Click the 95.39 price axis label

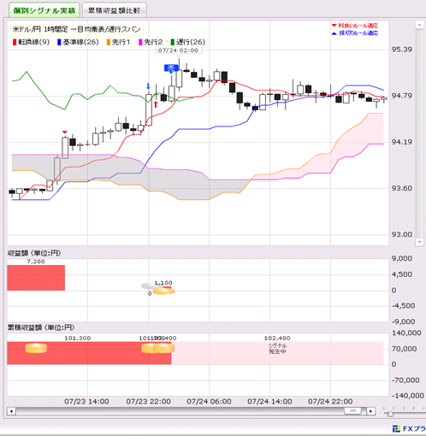402,50
